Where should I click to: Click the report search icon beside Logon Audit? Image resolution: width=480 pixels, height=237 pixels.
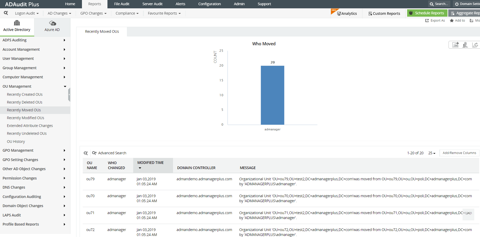(6, 13)
